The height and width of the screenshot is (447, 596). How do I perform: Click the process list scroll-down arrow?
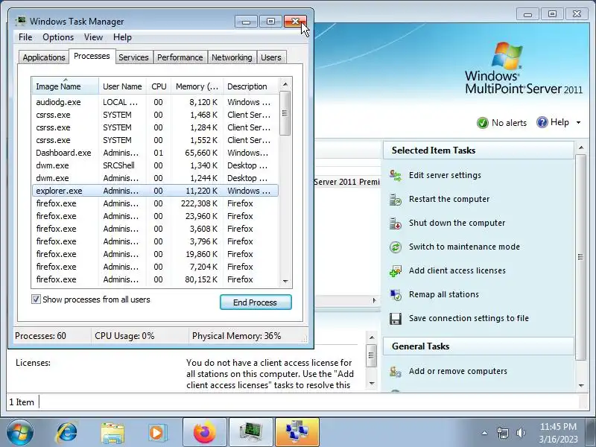(285, 282)
